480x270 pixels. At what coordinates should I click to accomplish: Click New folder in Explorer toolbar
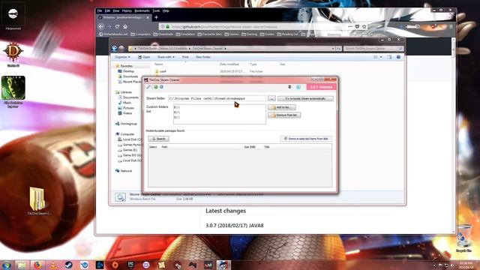[x=203, y=57]
